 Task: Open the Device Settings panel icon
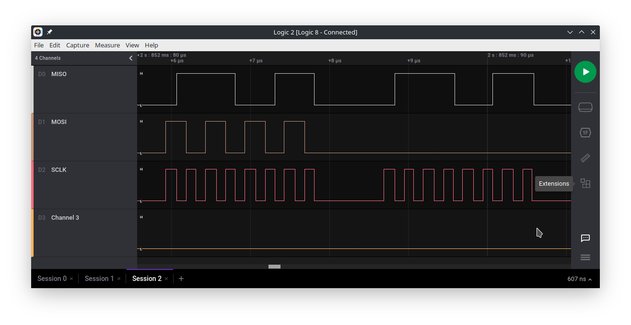click(x=585, y=107)
